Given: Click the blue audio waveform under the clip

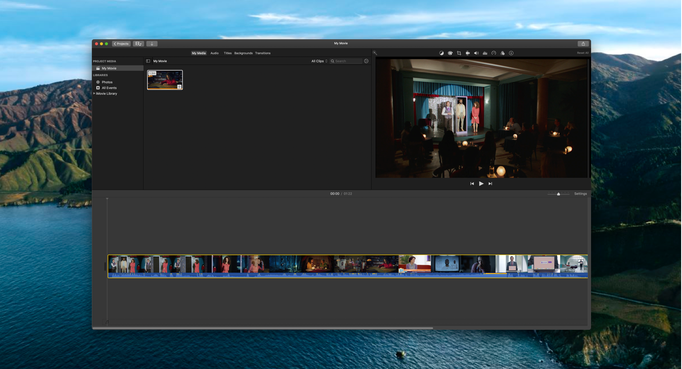Looking at the screenshot, I should [348, 275].
